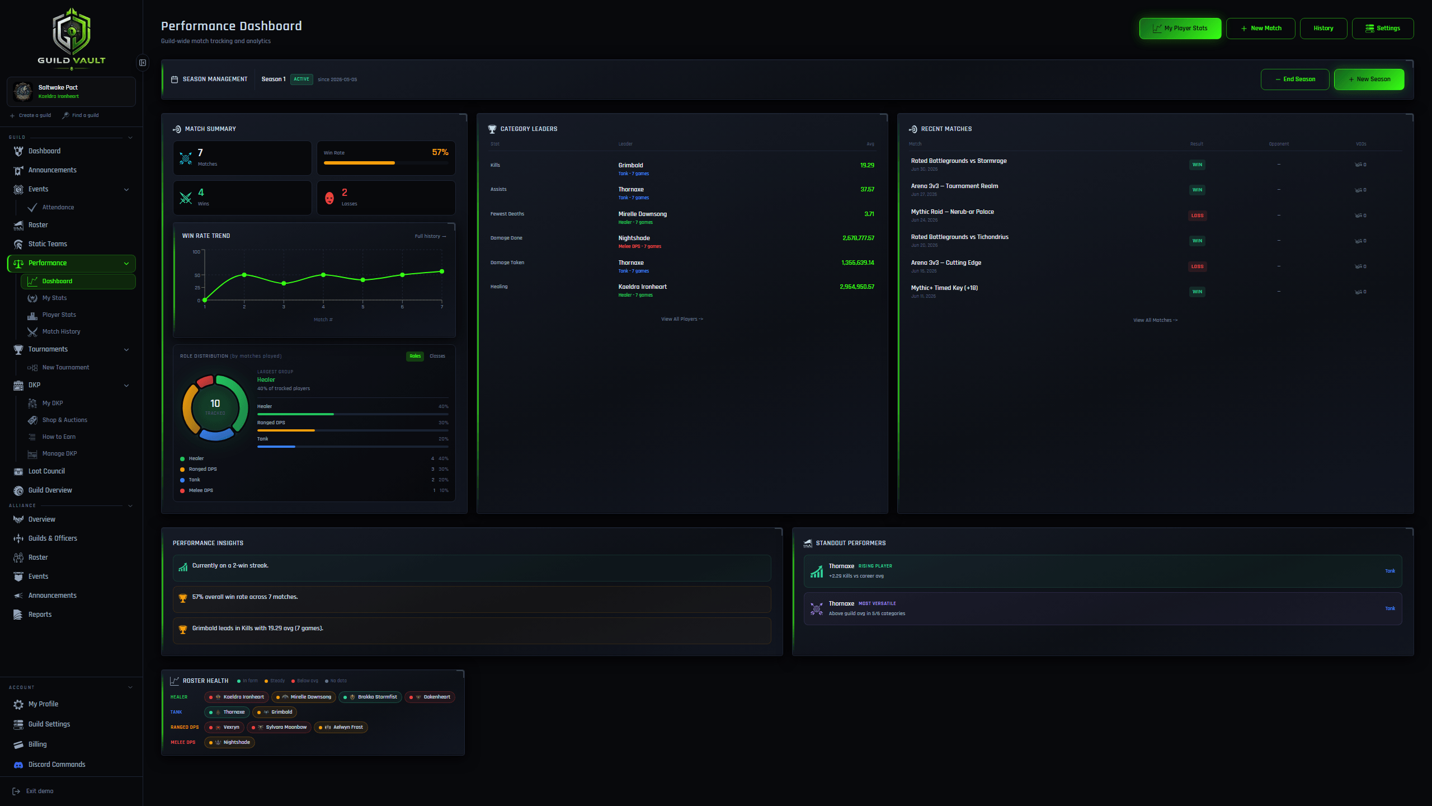Open Alliance Announcements menu item
This screenshot has height=806, width=1432.
[72, 596]
